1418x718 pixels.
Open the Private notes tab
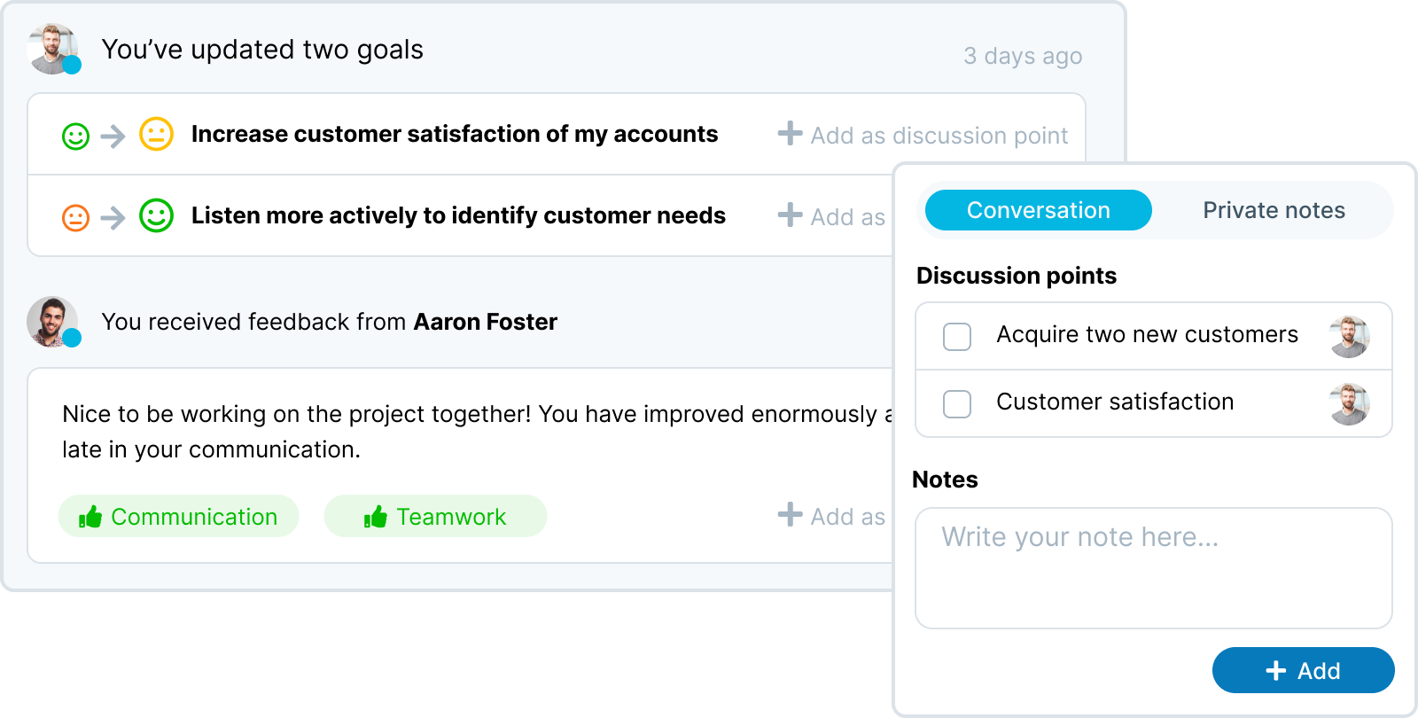pos(1274,210)
